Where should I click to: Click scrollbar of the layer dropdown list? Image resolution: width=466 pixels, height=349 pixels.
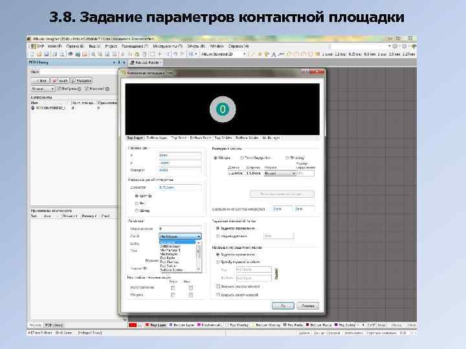(x=199, y=256)
